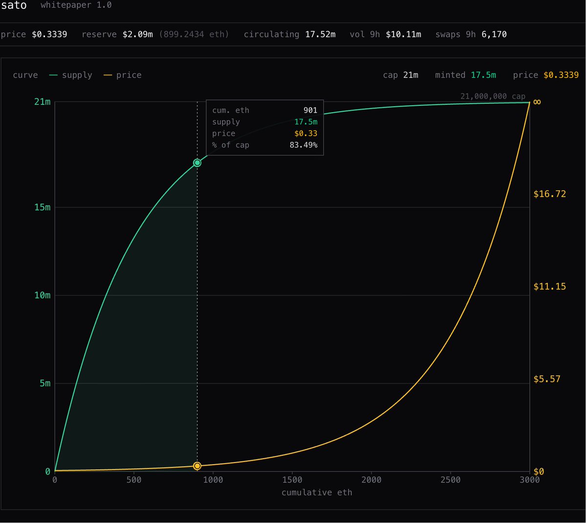Click the minted 17.5m chart label

tap(465, 75)
